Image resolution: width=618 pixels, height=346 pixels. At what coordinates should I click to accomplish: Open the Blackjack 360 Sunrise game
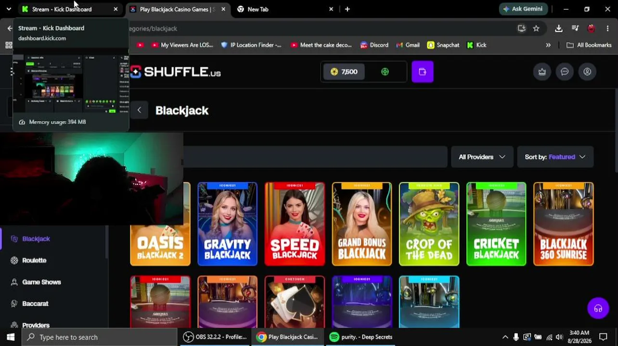tap(564, 224)
